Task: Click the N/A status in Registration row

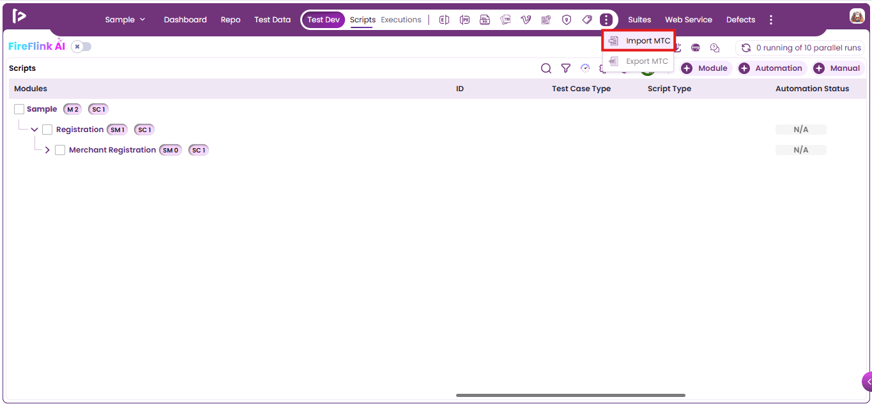Action: tap(801, 130)
